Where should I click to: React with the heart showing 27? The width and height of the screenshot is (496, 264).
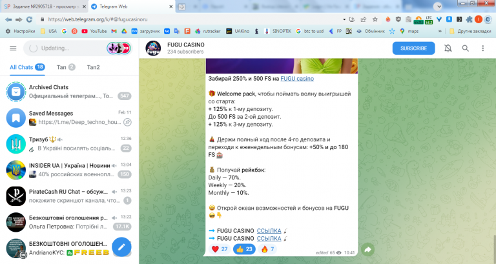tap(220, 249)
